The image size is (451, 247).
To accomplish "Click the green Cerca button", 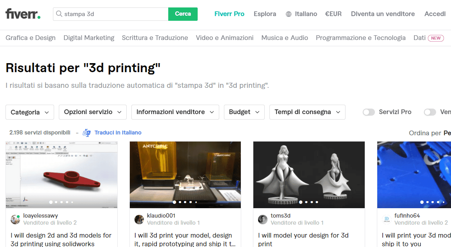I will point(183,14).
